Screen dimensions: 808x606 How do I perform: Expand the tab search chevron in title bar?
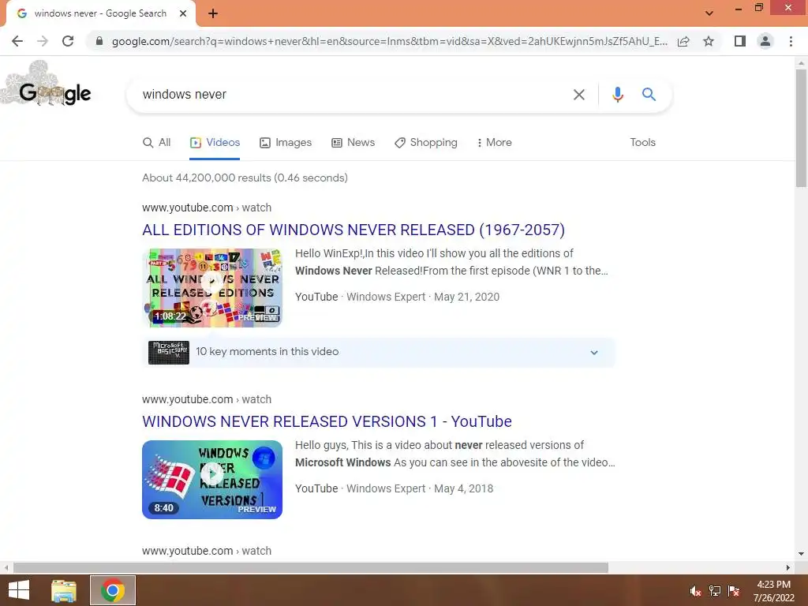pos(709,13)
